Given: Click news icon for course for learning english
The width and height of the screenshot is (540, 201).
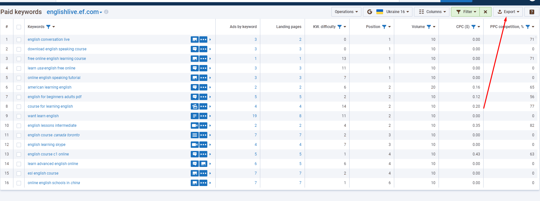Looking at the screenshot, I should 195,106.
